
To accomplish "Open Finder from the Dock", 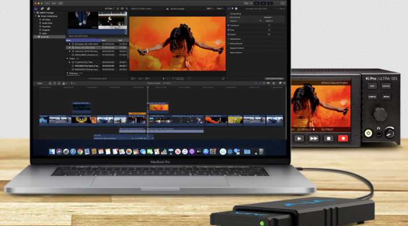I will click(52, 151).
